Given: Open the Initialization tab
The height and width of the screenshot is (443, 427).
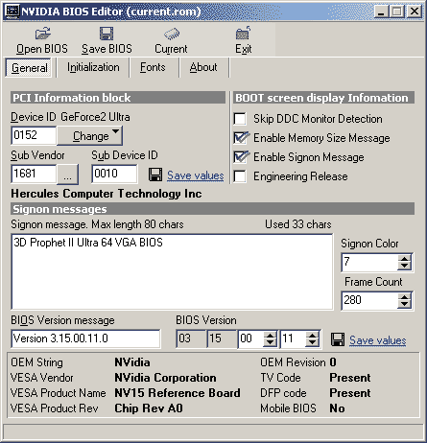Looking at the screenshot, I should (93, 67).
